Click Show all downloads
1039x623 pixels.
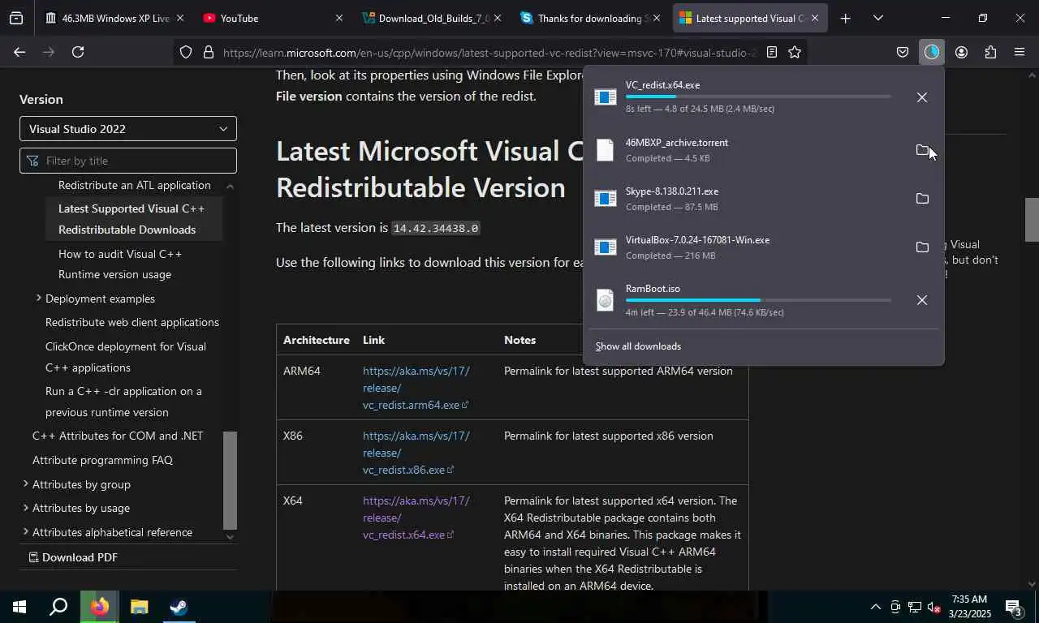(x=638, y=346)
